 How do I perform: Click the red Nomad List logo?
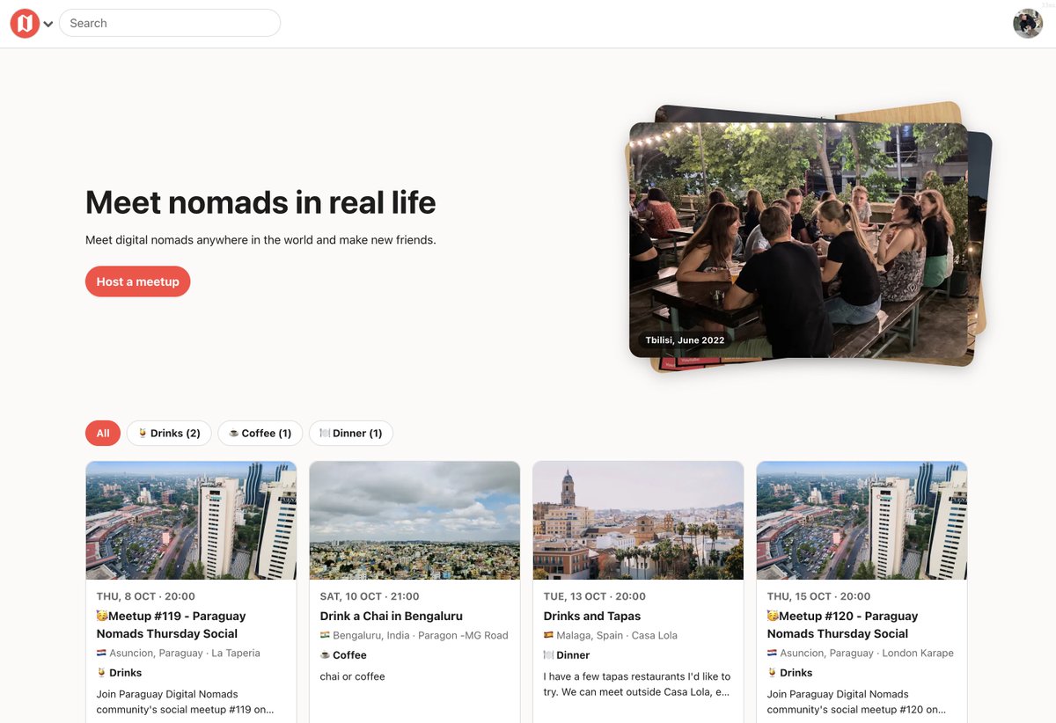pyautogui.click(x=25, y=24)
